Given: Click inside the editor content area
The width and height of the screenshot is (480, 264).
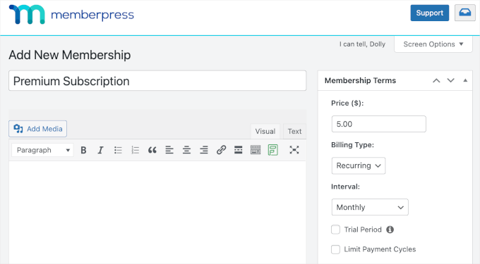Looking at the screenshot, I should [x=157, y=212].
